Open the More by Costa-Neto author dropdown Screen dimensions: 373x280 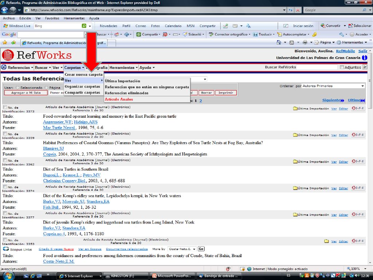tap(182, 249)
